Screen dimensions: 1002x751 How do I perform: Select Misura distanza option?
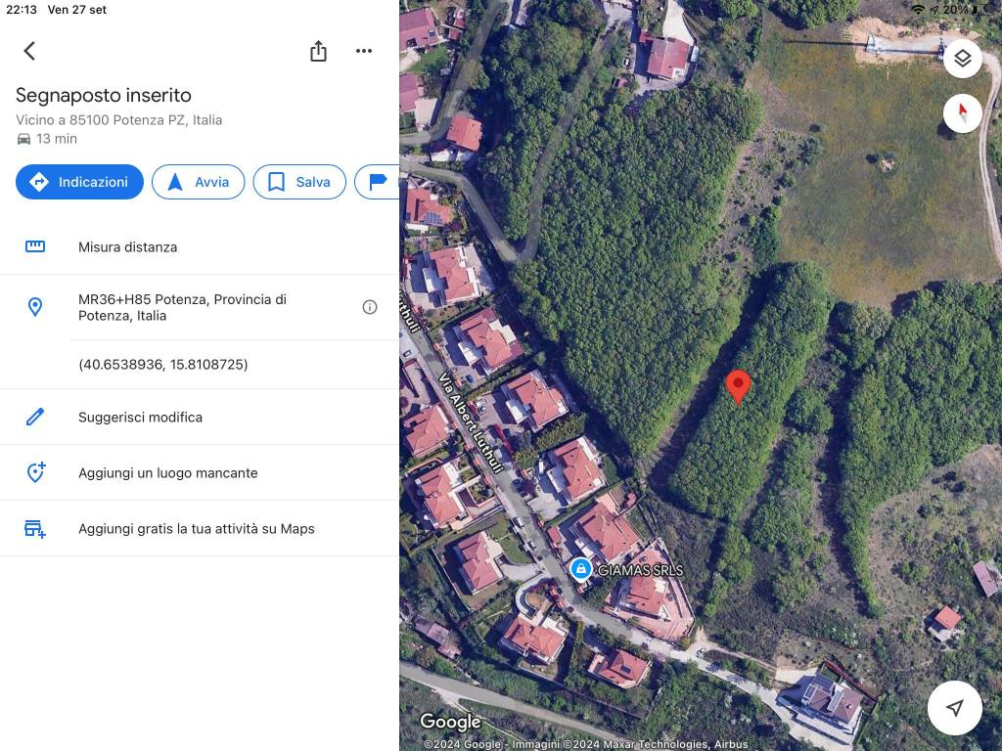pyautogui.click(x=127, y=247)
